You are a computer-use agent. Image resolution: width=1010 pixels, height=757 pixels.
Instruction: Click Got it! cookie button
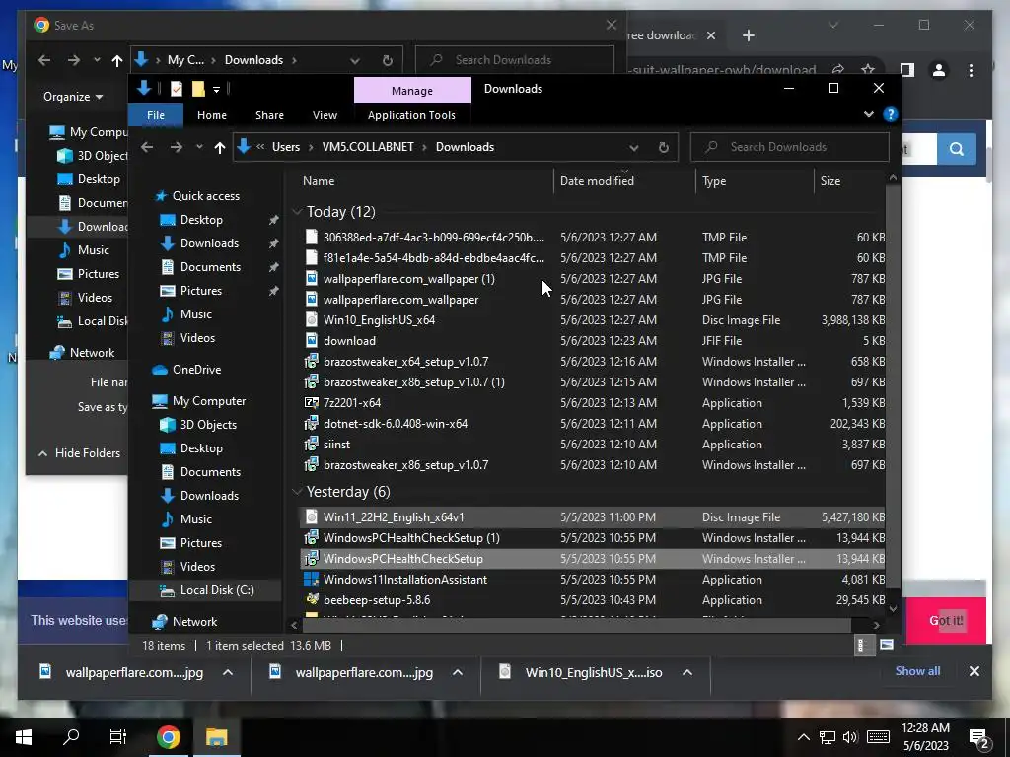pos(946,621)
